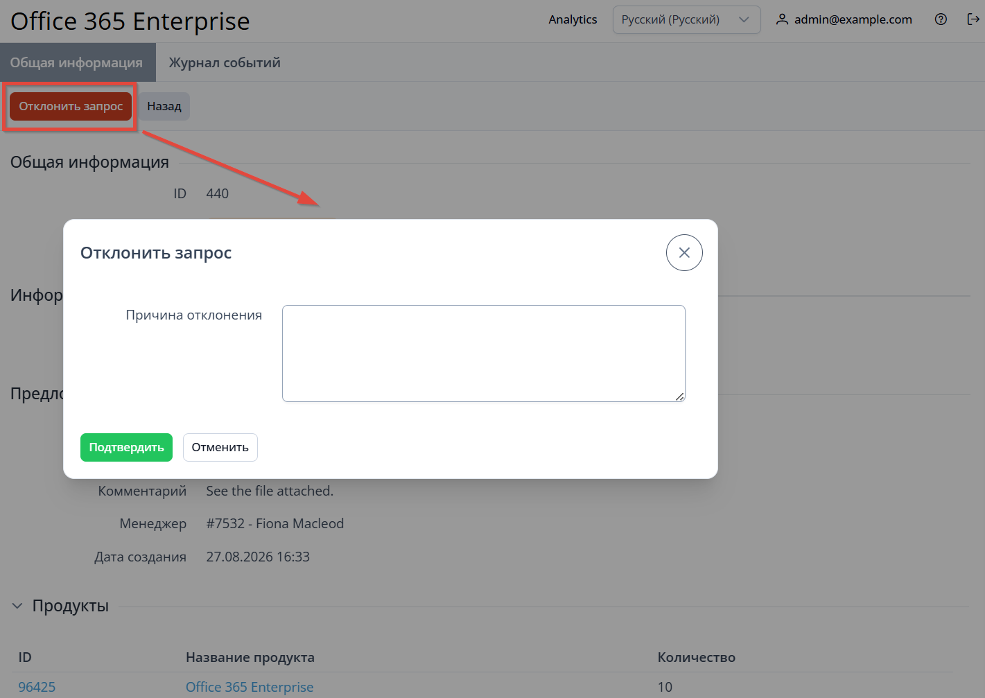Click the Отменить button in dialog
This screenshot has height=698, width=985.
(220, 447)
